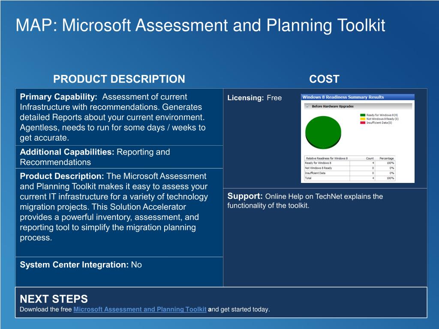Click the Product Description label

[x=62, y=176]
